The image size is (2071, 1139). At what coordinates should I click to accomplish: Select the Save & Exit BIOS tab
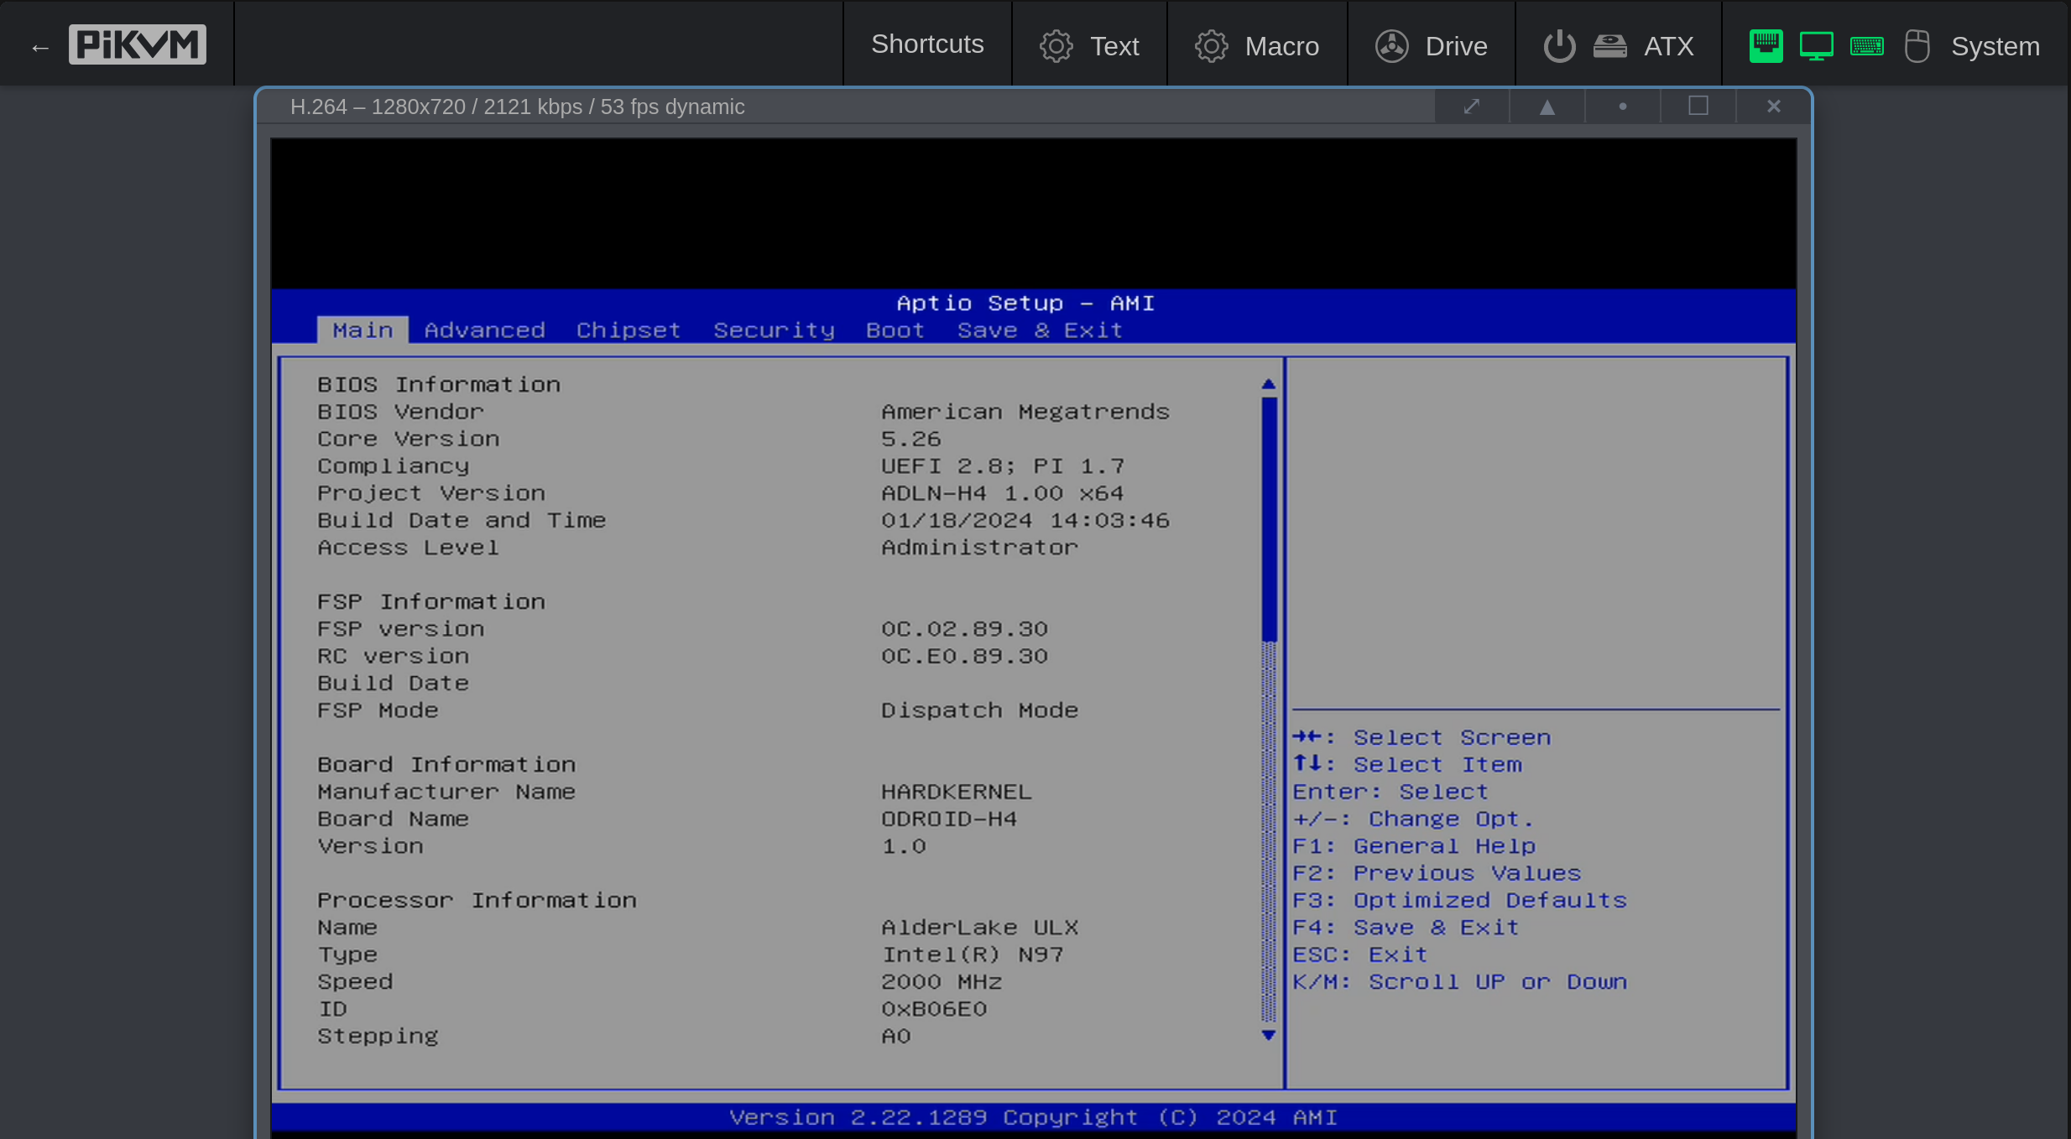click(1040, 330)
